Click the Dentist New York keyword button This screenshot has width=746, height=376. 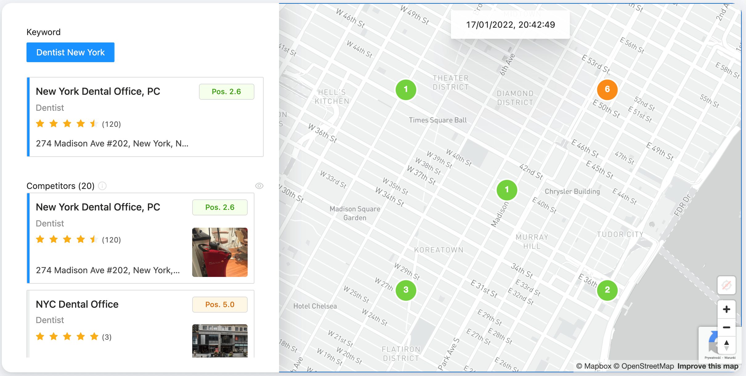tap(71, 52)
